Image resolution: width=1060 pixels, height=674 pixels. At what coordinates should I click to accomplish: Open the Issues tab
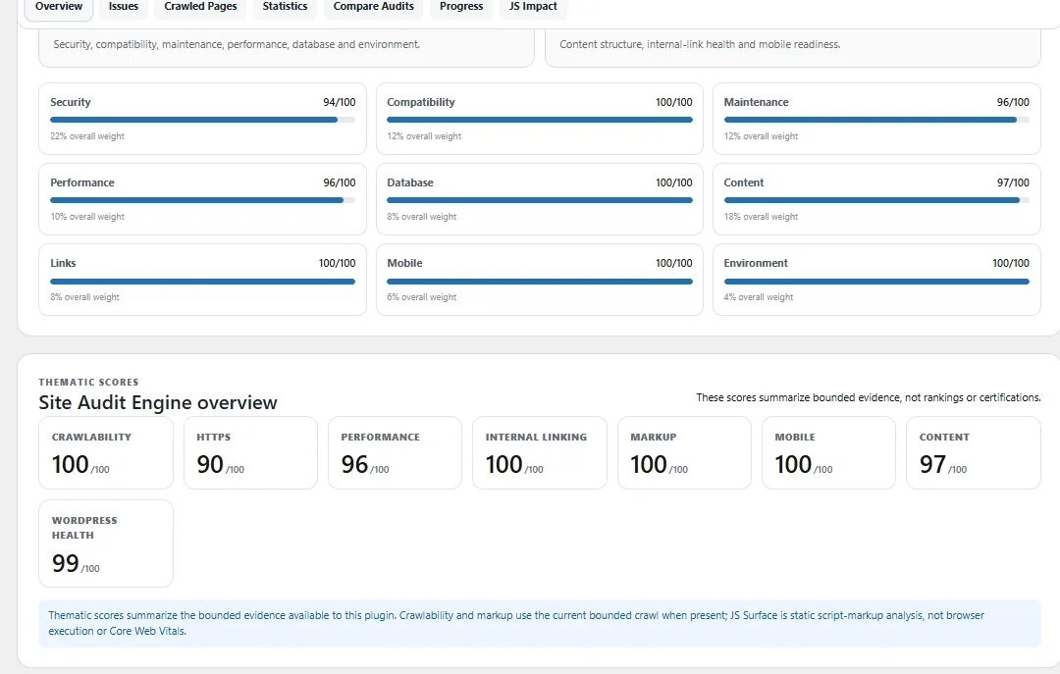point(124,7)
